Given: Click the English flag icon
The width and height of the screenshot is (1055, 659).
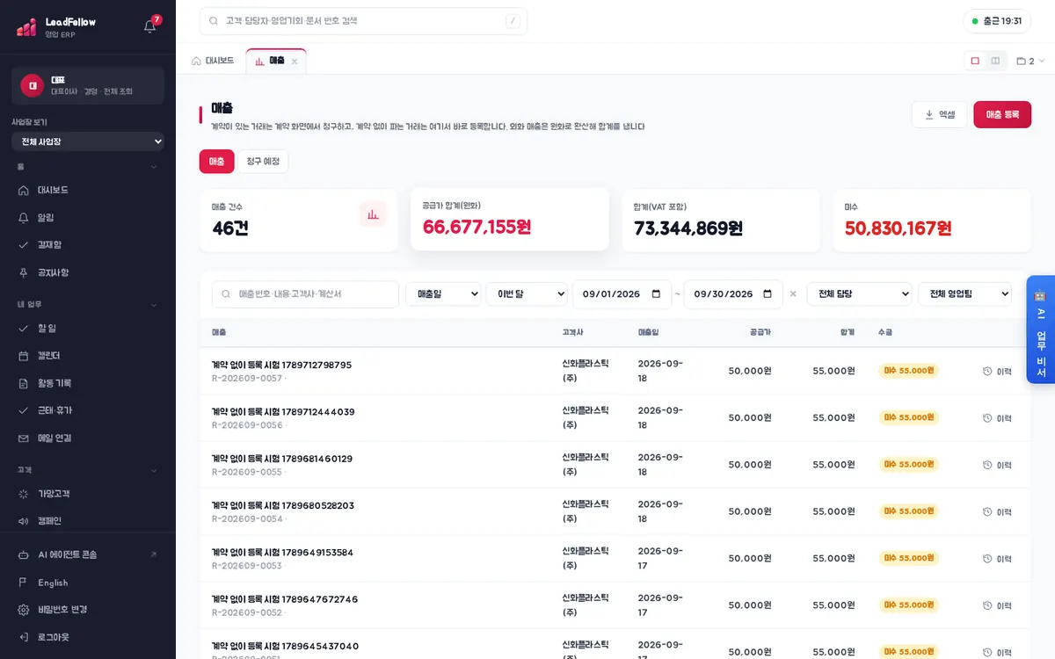Looking at the screenshot, I should click(24, 583).
